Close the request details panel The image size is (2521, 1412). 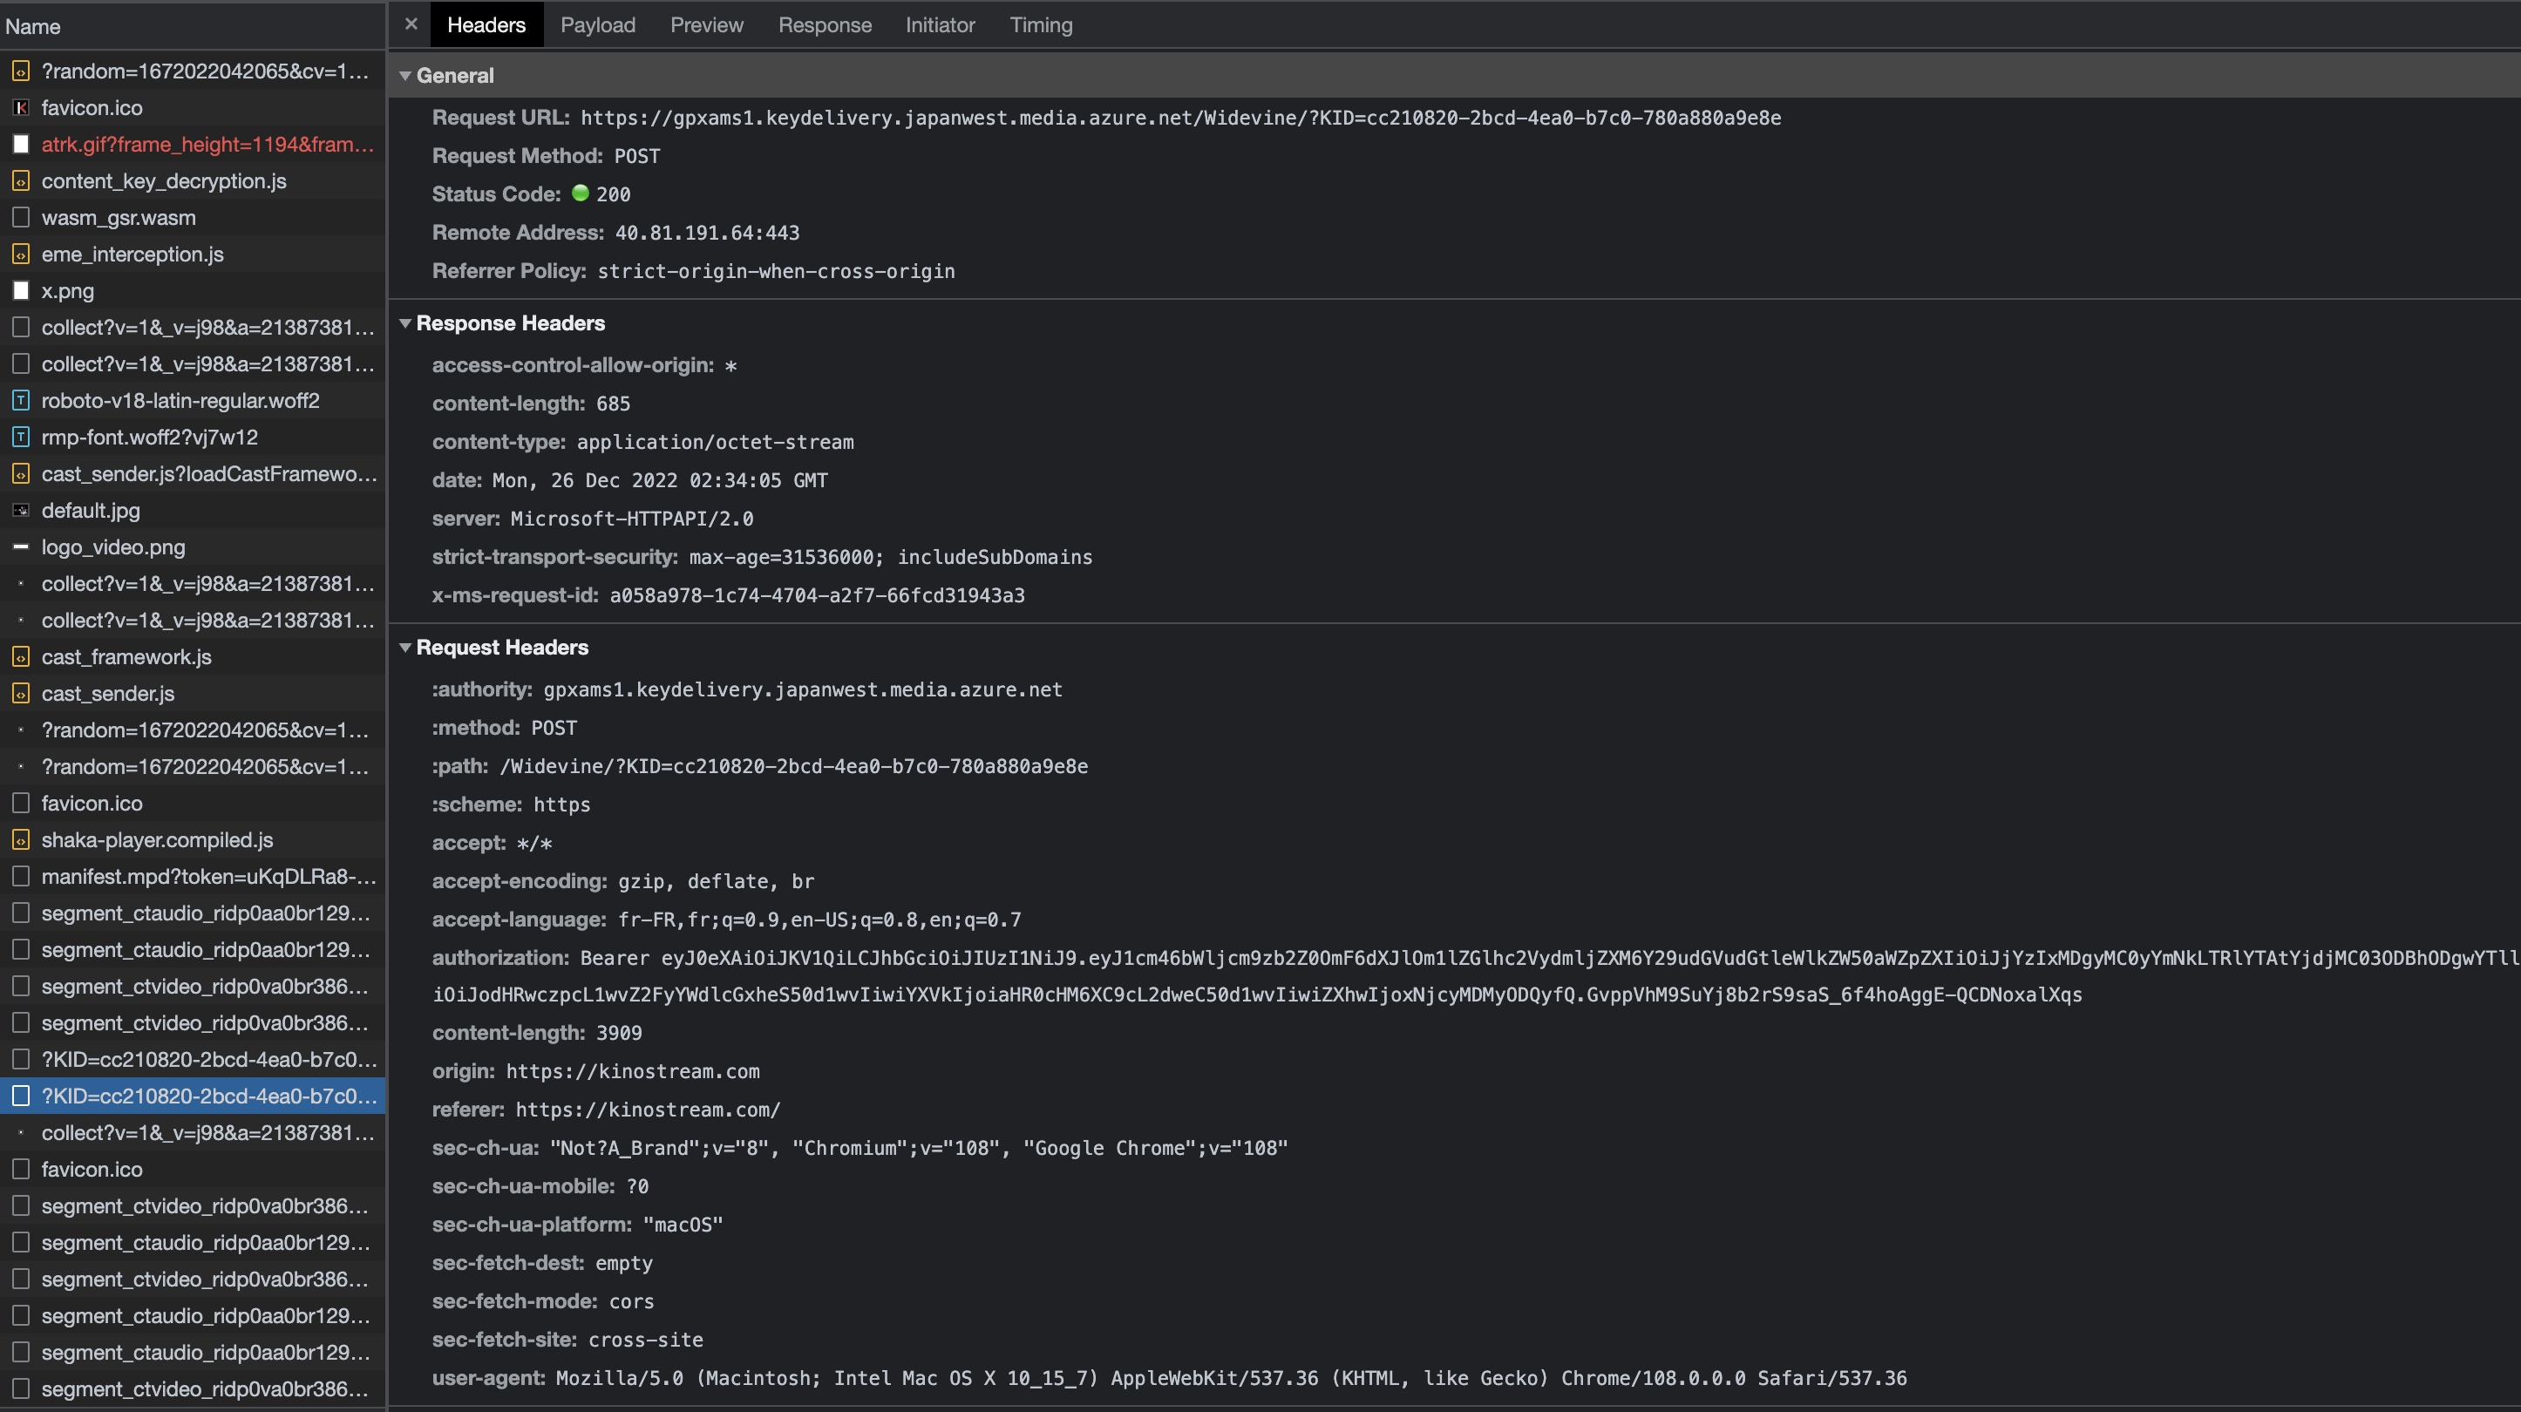tap(411, 24)
